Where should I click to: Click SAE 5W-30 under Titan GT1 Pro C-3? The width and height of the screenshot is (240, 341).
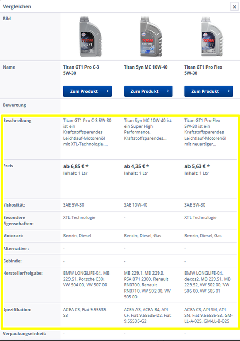[x=74, y=205]
